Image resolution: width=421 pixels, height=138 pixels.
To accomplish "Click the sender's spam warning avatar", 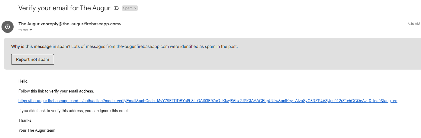I will pos(8,27).
